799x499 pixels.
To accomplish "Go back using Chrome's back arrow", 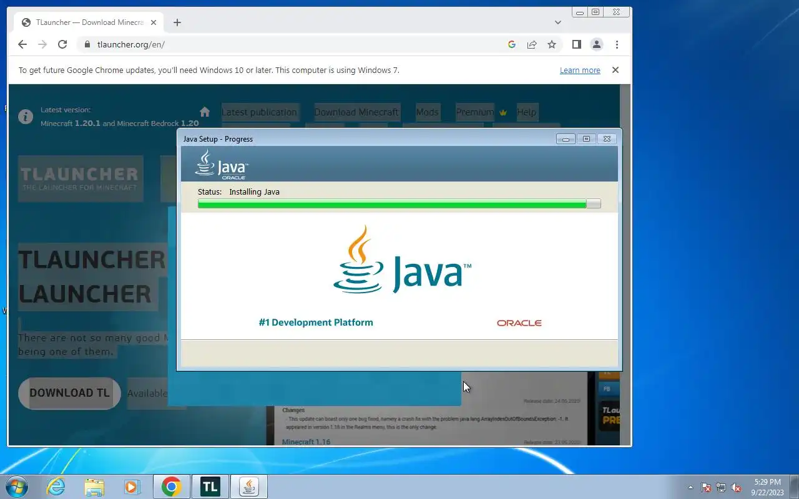I will (x=22, y=44).
